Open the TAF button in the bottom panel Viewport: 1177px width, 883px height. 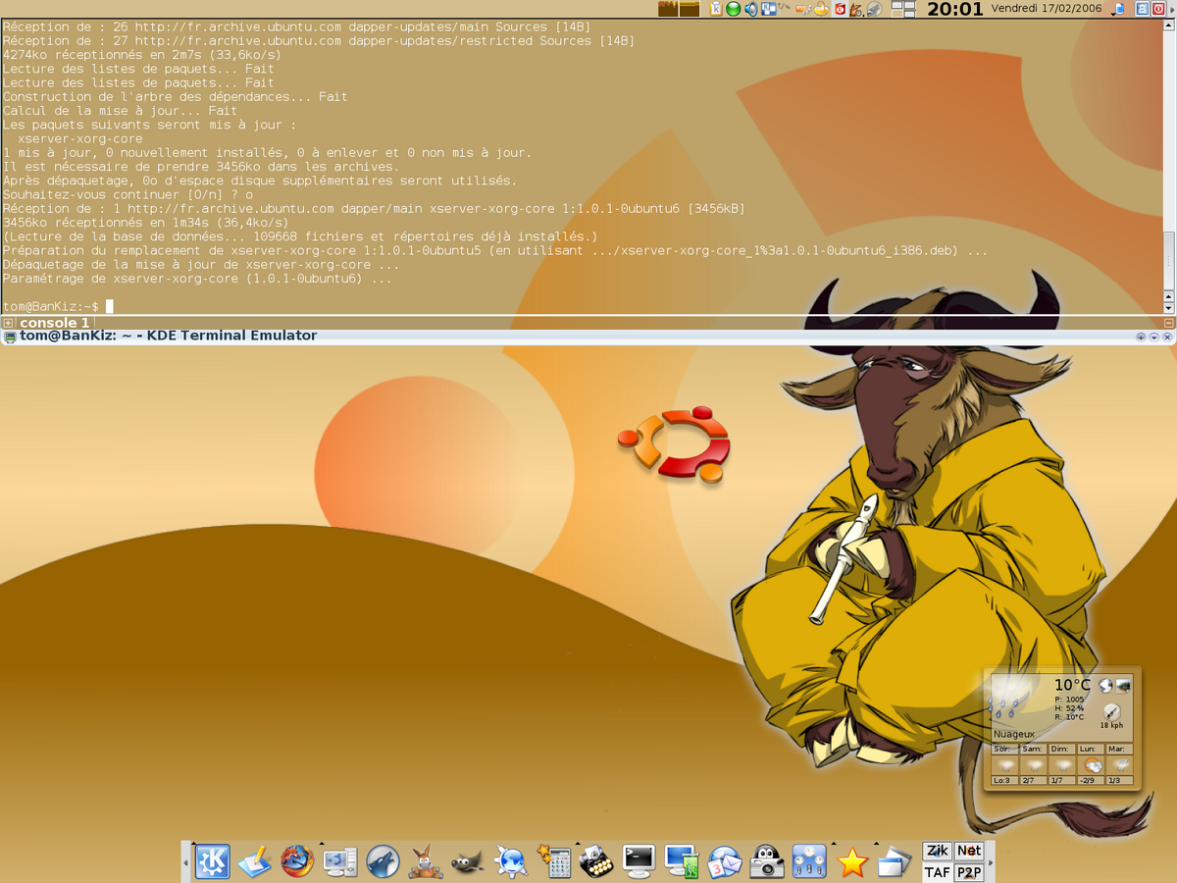(938, 871)
